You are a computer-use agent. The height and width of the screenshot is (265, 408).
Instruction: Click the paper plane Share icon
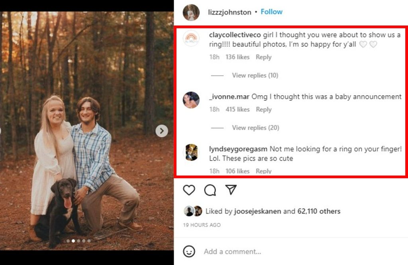[x=231, y=190]
